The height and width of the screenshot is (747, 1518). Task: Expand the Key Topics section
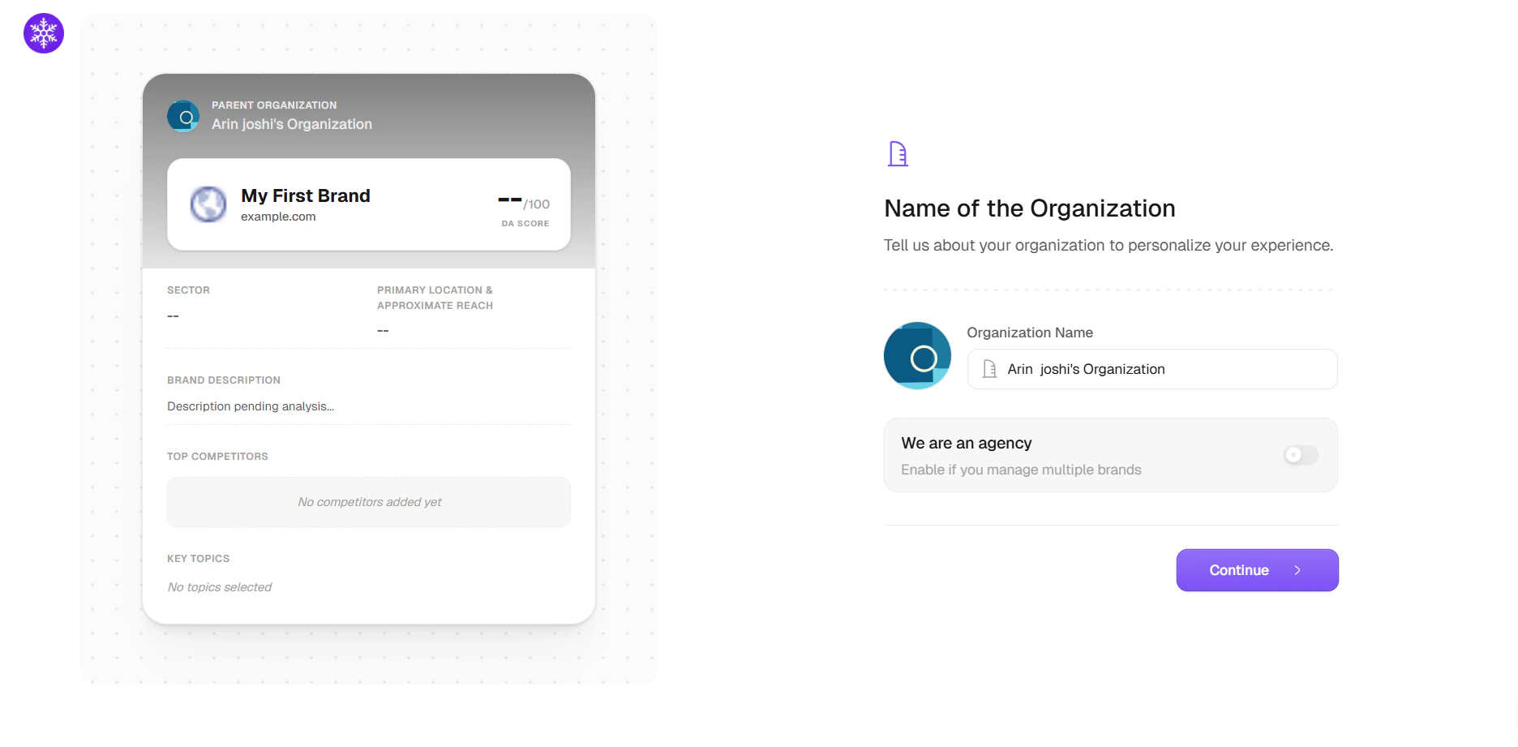(x=198, y=558)
